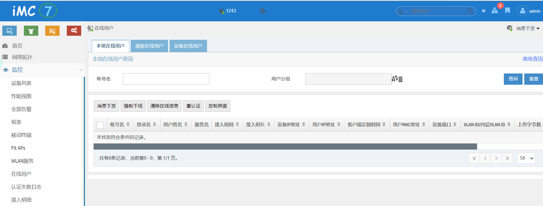Switch to 设备在线用户 tab
Viewport: 543px width, 206px height.
(x=188, y=46)
